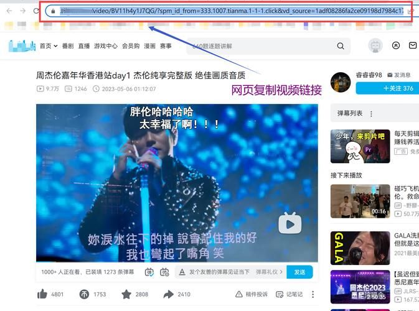The height and width of the screenshot is (311, 419).
Task: Like the video with thumbs-up icon
Action: tap(42, 294)
